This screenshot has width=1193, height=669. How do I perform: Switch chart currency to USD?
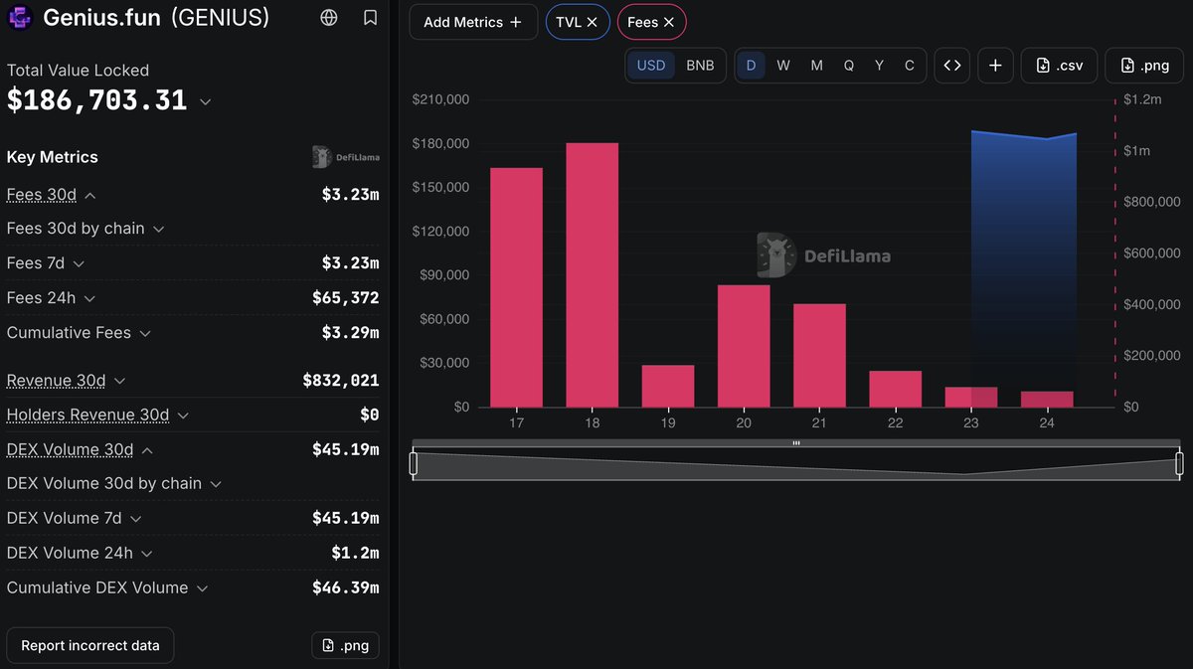pos(651,66)
